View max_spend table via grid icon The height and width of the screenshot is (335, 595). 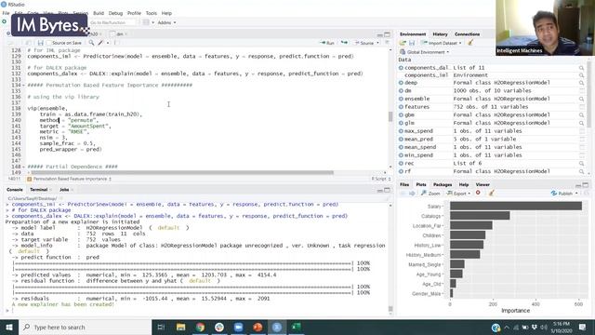[581, 131]
